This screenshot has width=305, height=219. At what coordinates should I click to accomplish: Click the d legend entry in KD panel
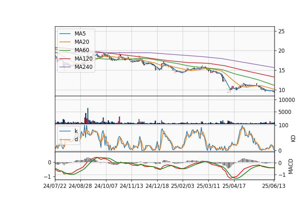coord(76,139)
